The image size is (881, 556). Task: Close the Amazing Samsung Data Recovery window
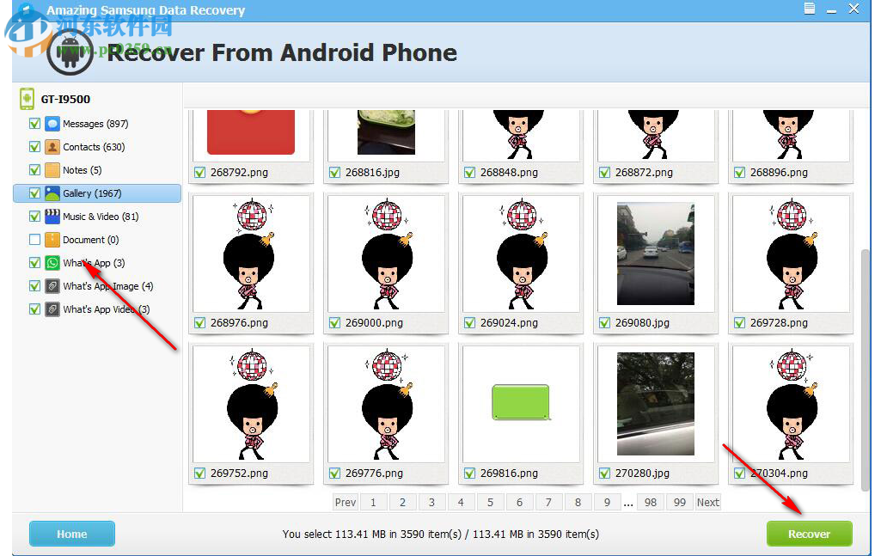853,9
